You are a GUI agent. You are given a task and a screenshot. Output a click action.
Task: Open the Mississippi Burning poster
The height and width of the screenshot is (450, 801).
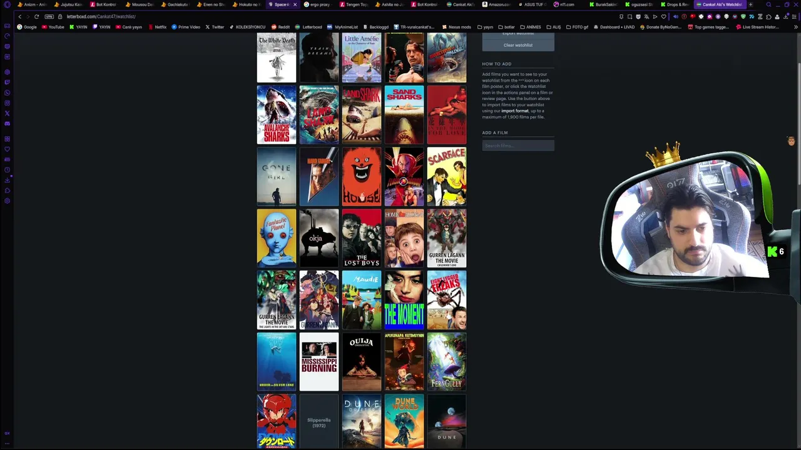click(x=319, y=361)
